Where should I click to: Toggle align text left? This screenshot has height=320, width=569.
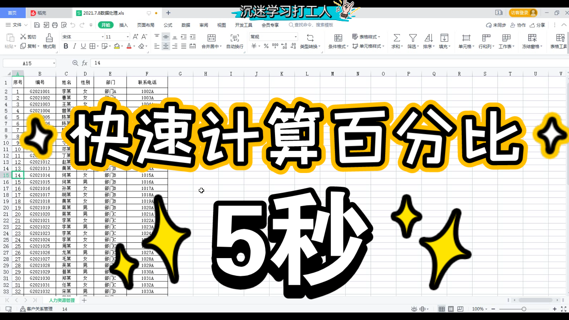[x=157, y=46]
